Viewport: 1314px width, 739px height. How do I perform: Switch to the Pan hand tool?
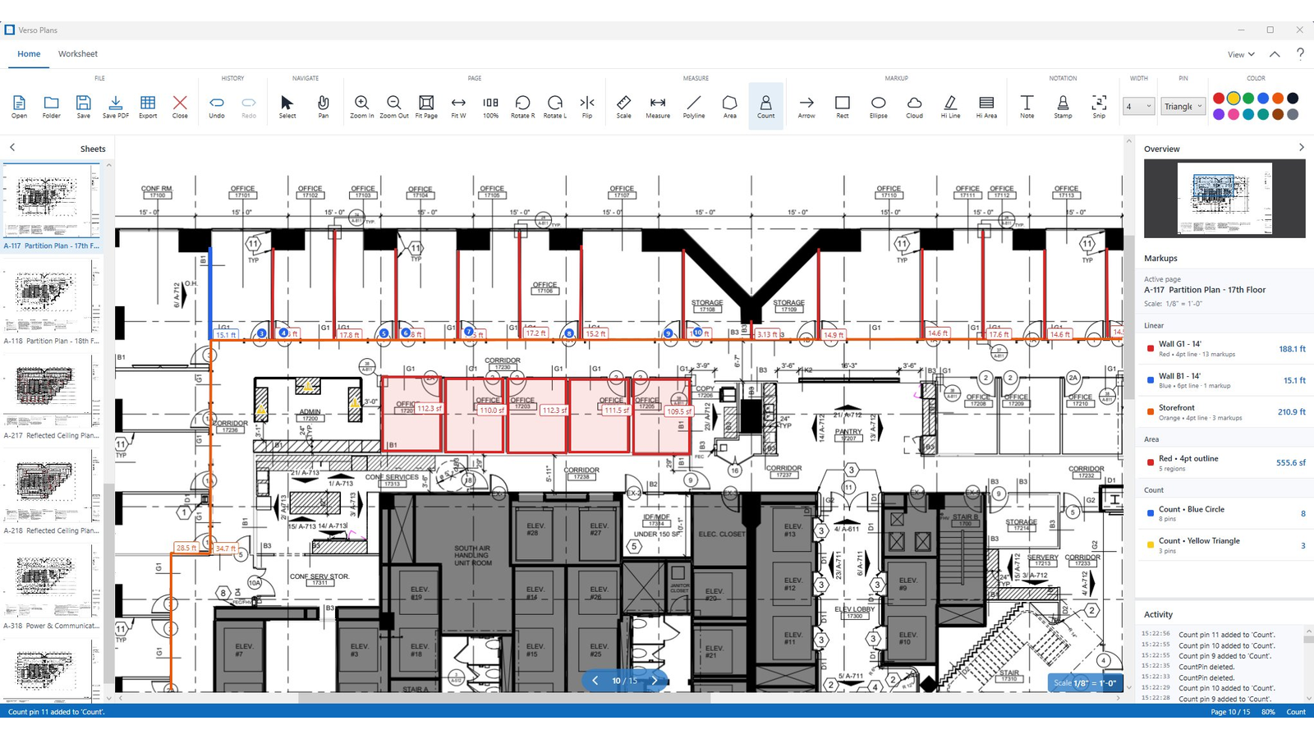click(x=324, y=106)
